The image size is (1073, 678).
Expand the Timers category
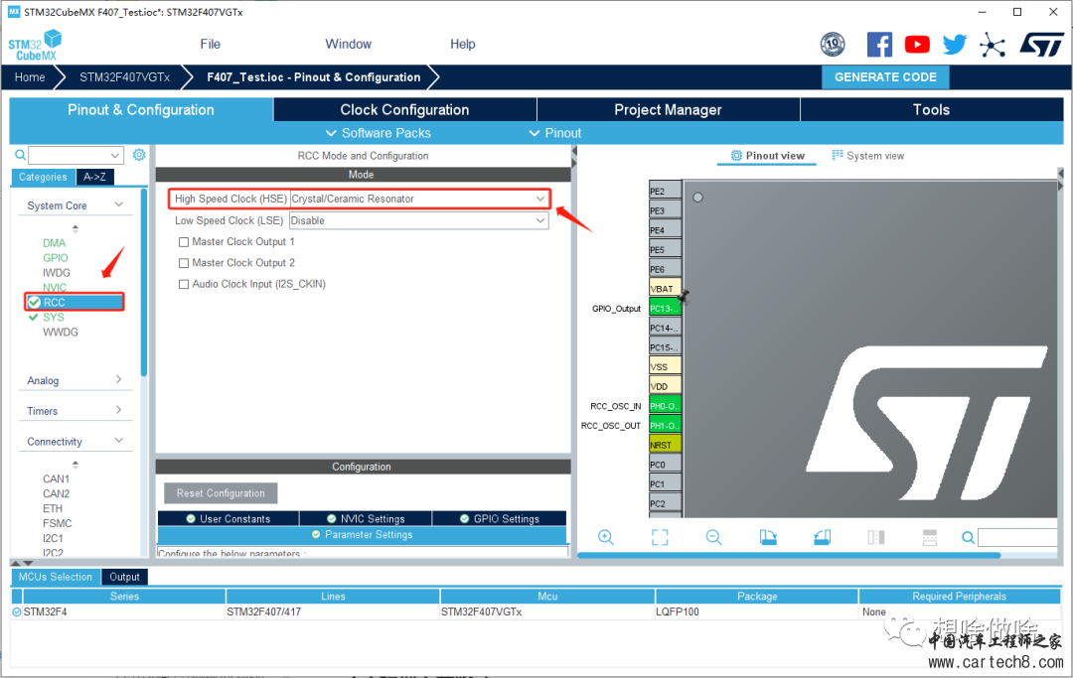click(x=119, y=410)
